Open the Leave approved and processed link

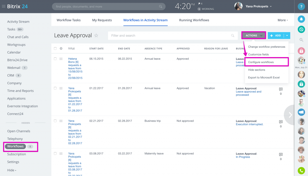point(248,93)
